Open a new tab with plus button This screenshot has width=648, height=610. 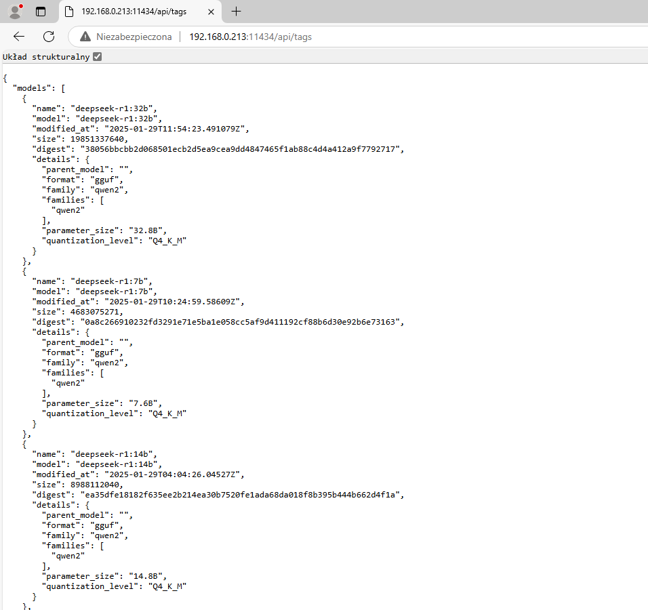click(236, 12)
